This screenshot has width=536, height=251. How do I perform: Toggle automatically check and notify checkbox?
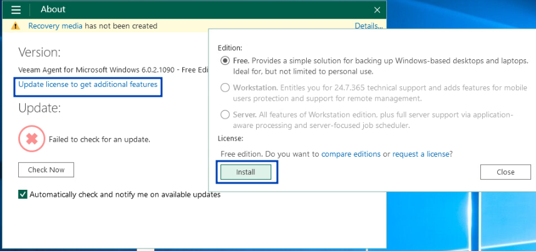point(23,194)
